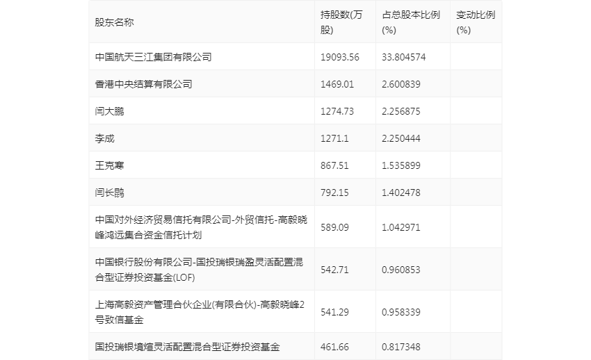
Task: Click percentage value 0.958339
Action: coord(401,312)
